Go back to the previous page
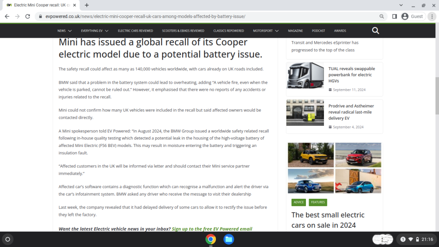Image resolution: width=439 pixels, height=247 pixels. pyautogui.click(x=7, y=17)
